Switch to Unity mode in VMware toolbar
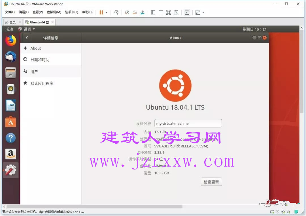The height and width of the screenshot is (216, 306). point(176,12)
